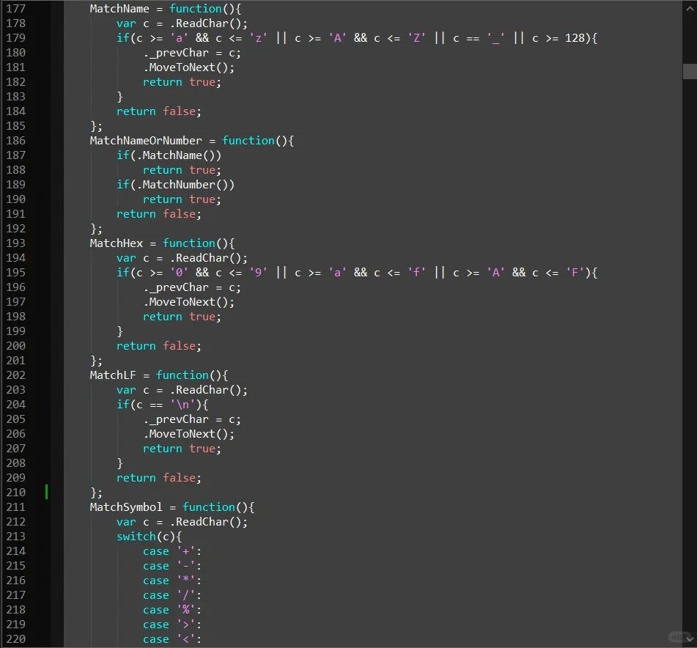The height and width of the screenshot is (648, 697).
Task: Click the case '+' line
Action: point(172,551)
